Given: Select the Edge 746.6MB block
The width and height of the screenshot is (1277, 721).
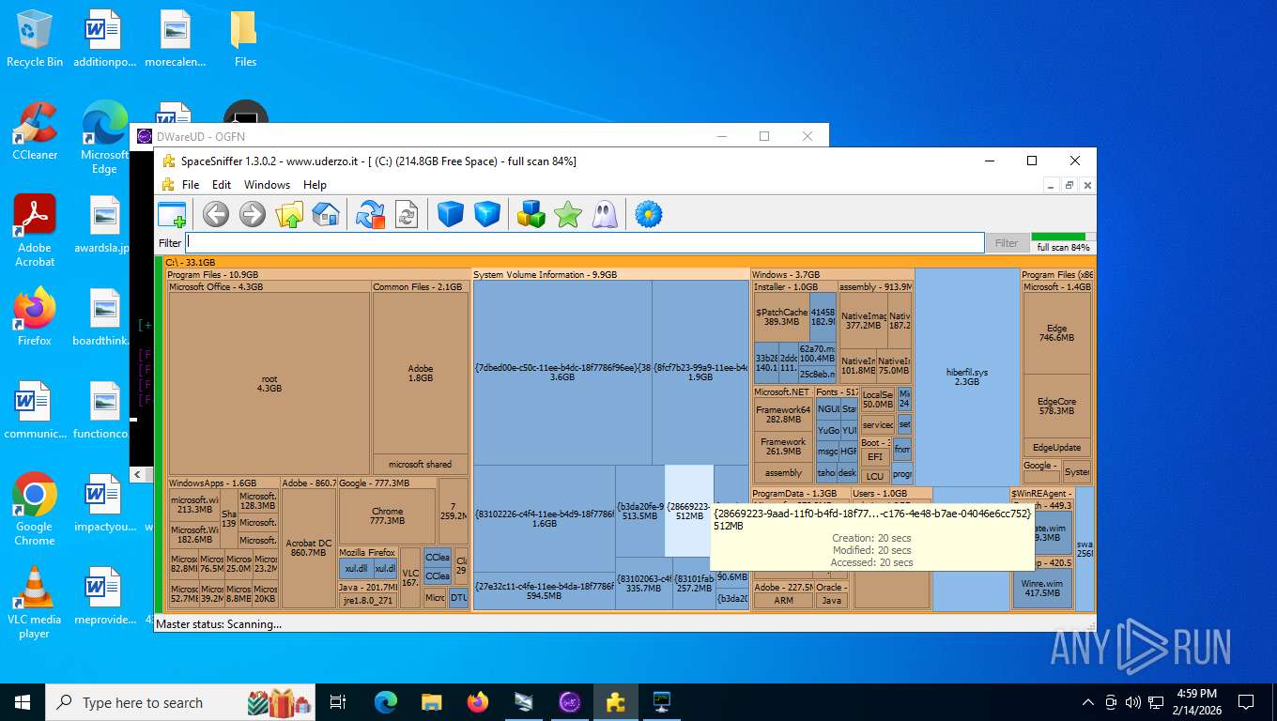Looking at the screenshot, I should click(1057, 333).
